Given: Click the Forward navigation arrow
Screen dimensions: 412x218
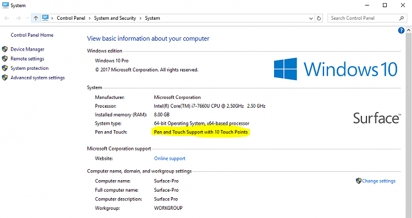Looking at the screenshot, I should pyautogui.click(x=18, y=18).
